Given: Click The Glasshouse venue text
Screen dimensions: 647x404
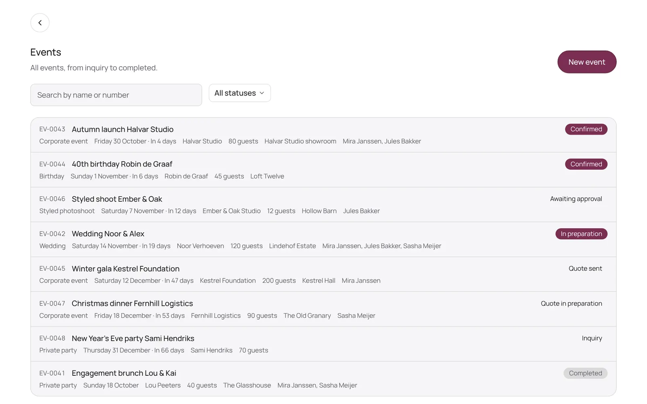Looking at the screenshot, I should pyautogui.click(x=247, y=385).
